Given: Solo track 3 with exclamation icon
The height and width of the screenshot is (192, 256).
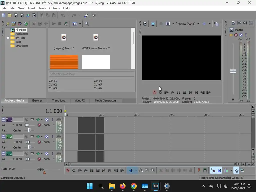Looking at the screenshot, I should pyautogui.click(x=52, y=154).
